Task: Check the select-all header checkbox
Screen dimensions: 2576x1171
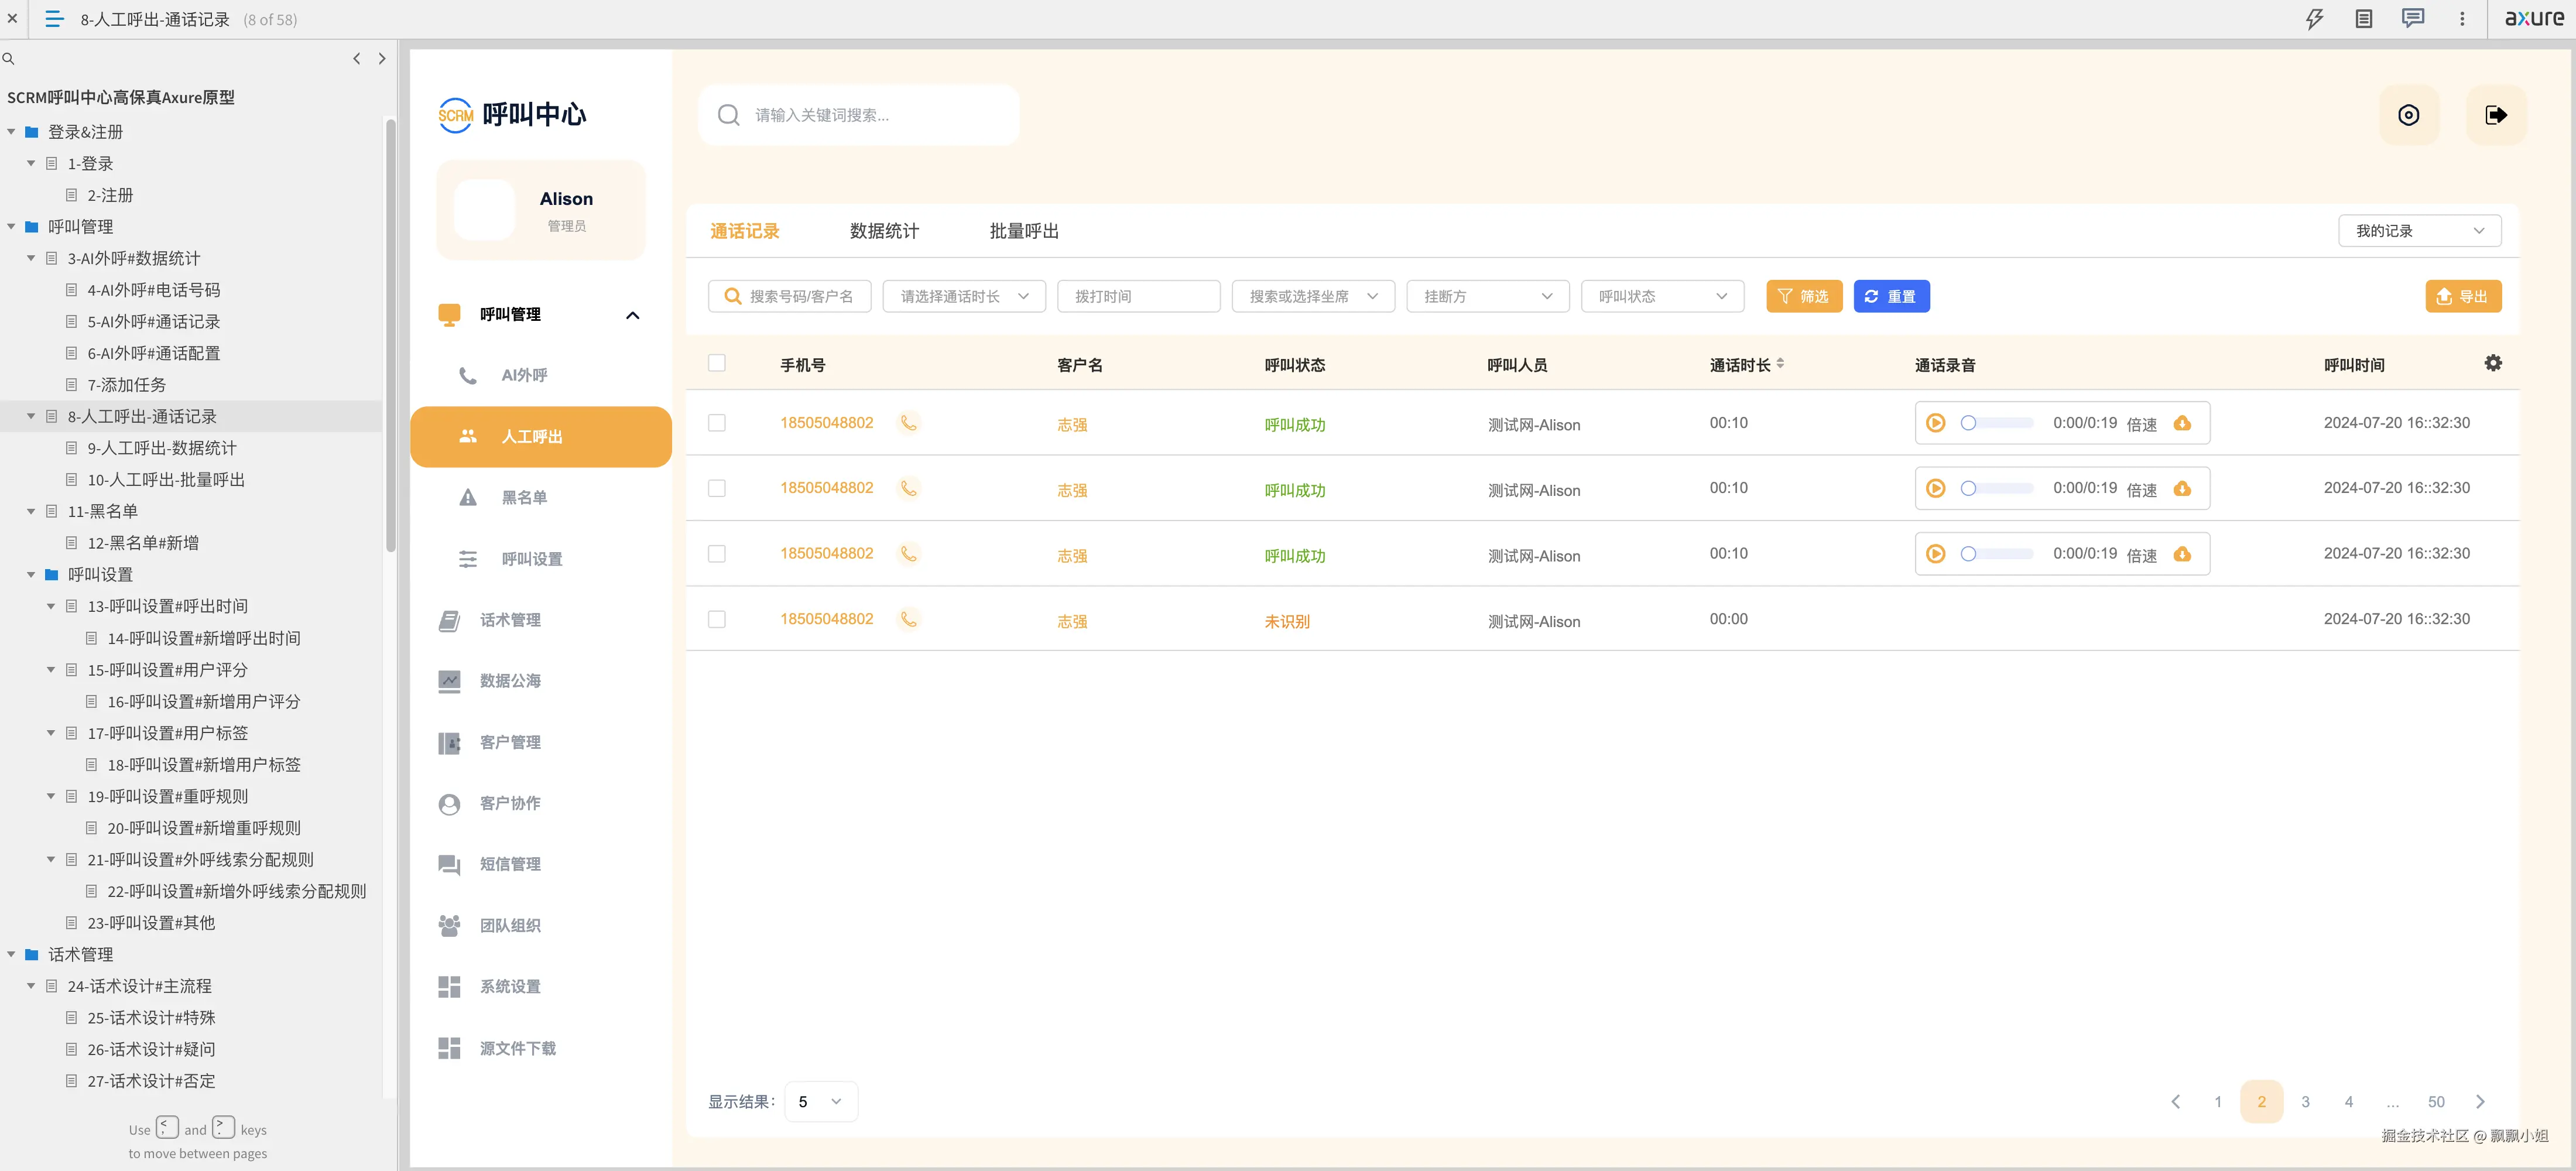Action: 716,363
